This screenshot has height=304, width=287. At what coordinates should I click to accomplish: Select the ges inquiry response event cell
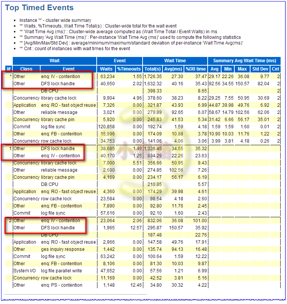coord(60,249)
